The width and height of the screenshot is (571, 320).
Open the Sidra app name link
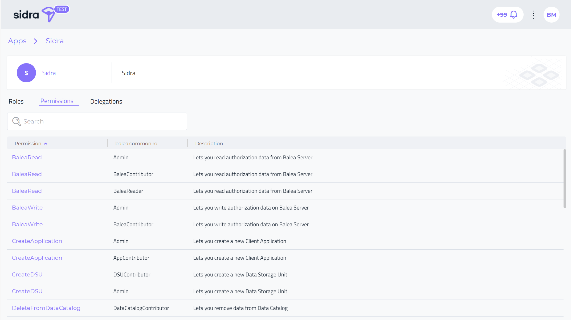point(49,73)
